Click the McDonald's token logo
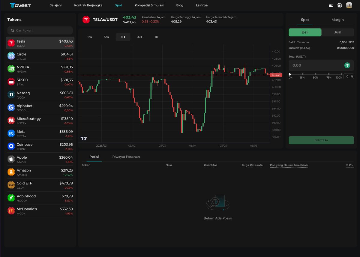This screenshot has height=257, width=360. tap(11, 211)
